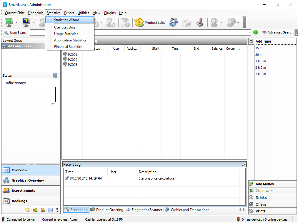Click the traffic light icon near Connected to server
Screen dimensions: 298x223
click(3, 219)
